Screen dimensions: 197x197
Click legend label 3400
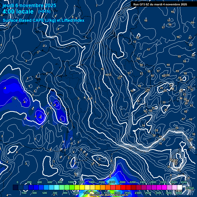coord(169,193)
